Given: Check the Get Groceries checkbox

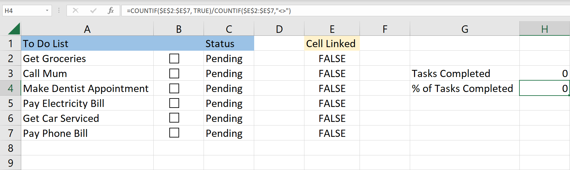Looking at the screenshot, I should click(x=174, y=59).
